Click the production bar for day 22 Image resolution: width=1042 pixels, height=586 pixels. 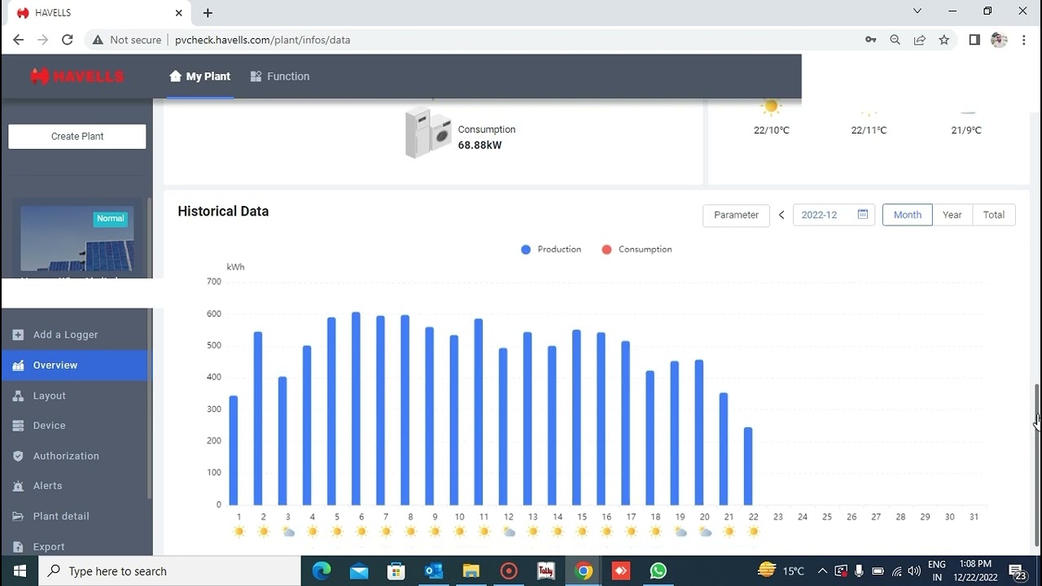(x=748, y=466)
